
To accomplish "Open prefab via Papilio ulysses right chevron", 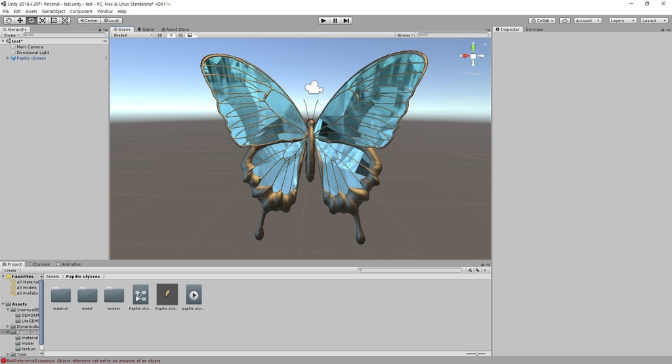I will point(106,58).
